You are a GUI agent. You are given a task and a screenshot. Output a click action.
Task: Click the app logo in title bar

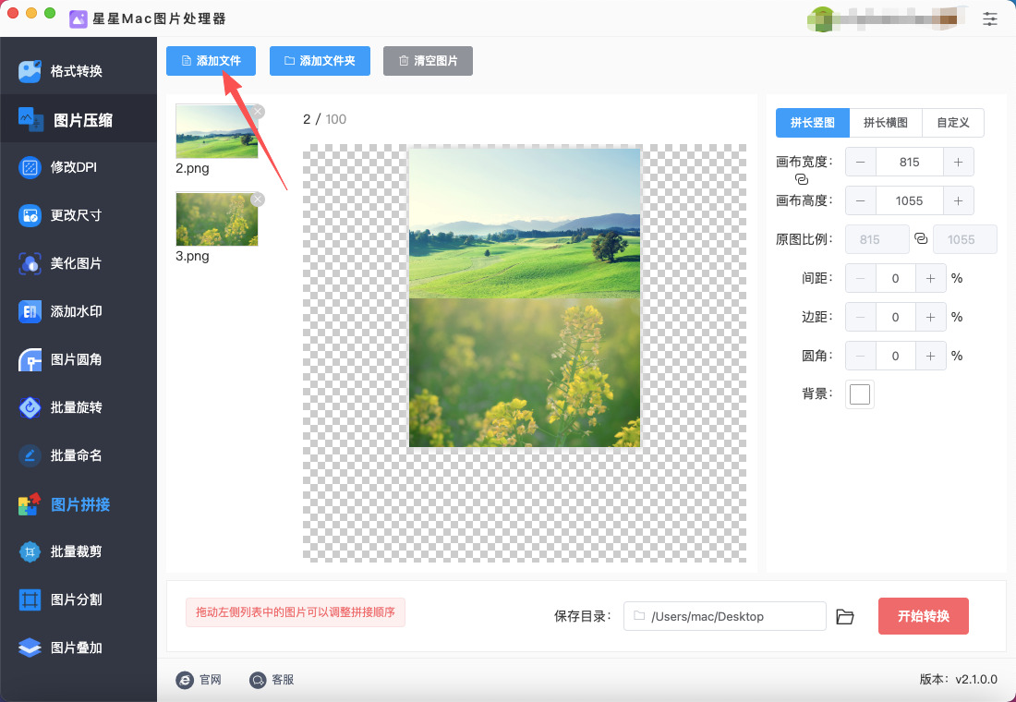coord(79,18)
